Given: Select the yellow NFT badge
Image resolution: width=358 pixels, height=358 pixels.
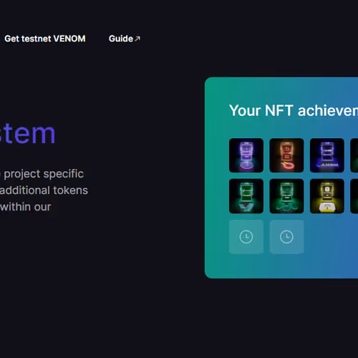Looking at the screenshot, I should click(327, 196).
